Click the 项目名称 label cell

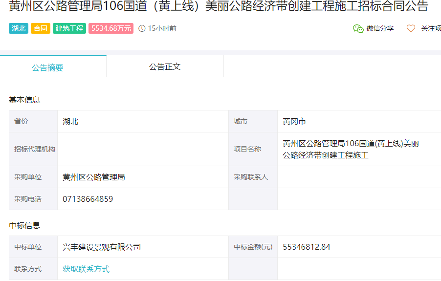pos(253,149)
